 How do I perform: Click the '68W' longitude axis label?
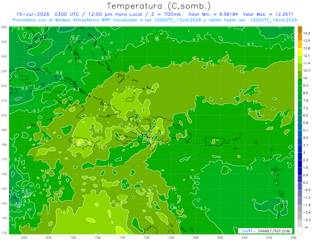[x=196, y=237]
